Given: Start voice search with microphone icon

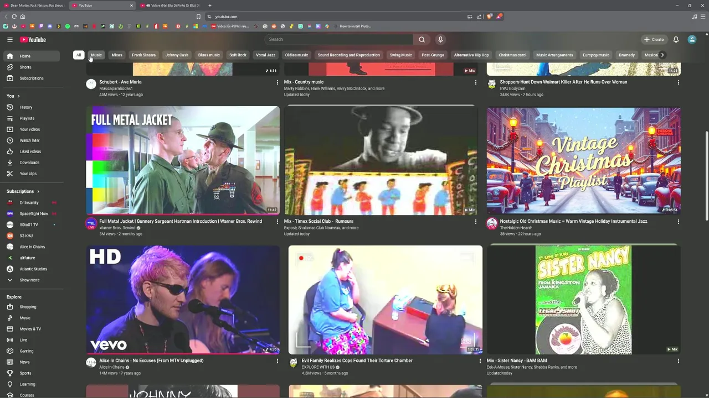Looking at the screenshot, I should pyautogui.click(x=440, y=39).
